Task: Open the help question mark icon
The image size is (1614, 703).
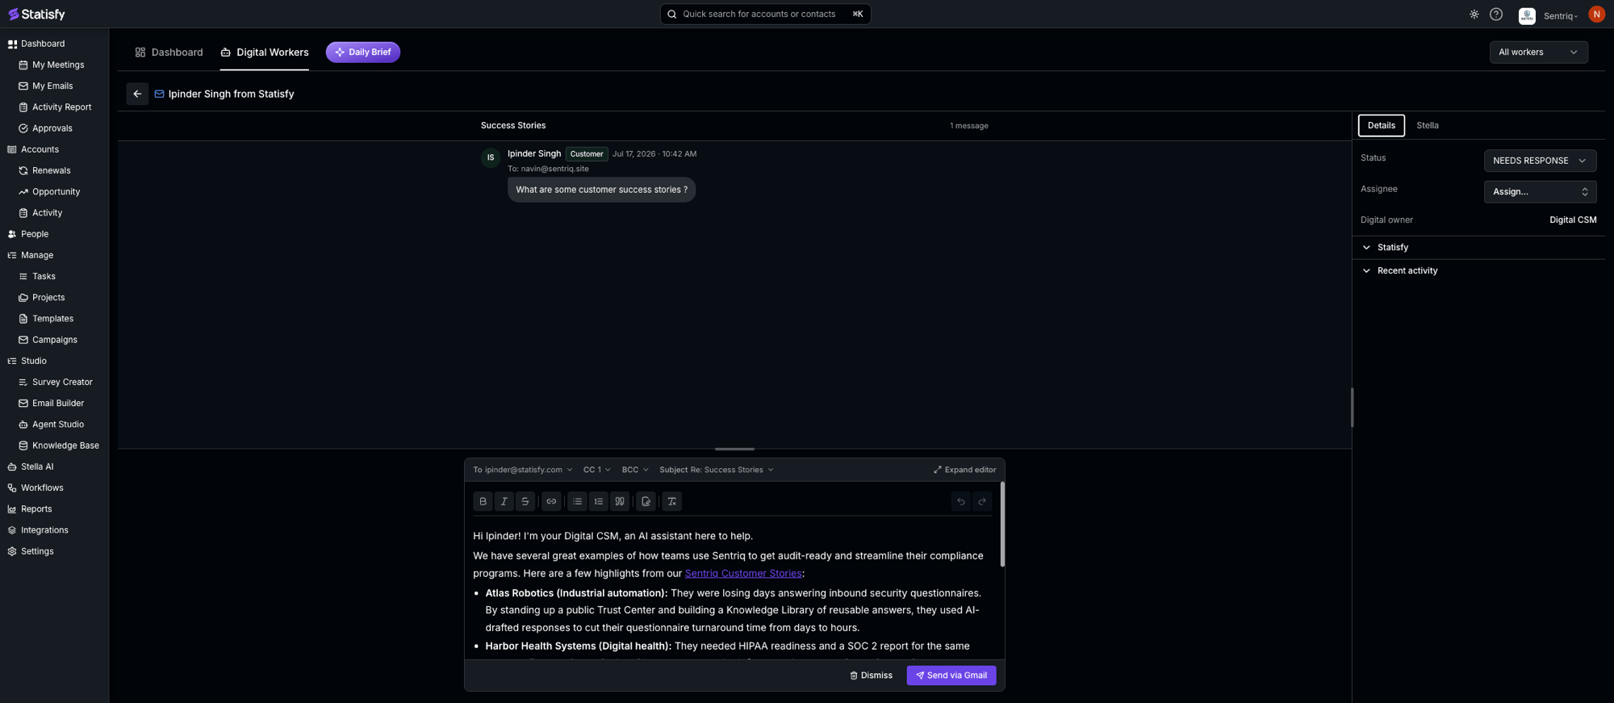Action: (1495, 15)
